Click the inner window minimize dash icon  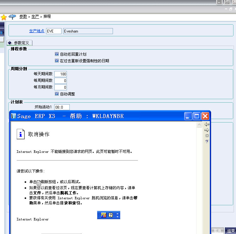pos(226,9)
